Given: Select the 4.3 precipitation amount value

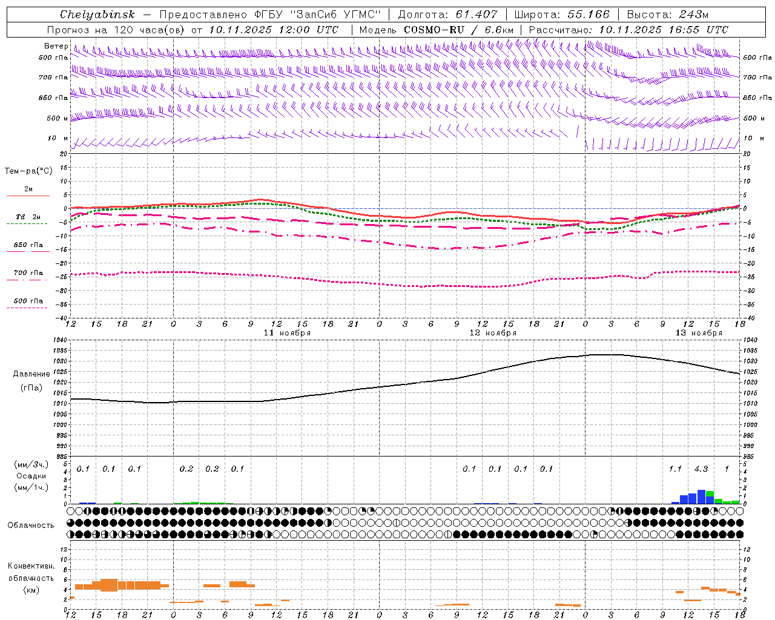Looking at the screenshot, I should [x=701, y=469].
